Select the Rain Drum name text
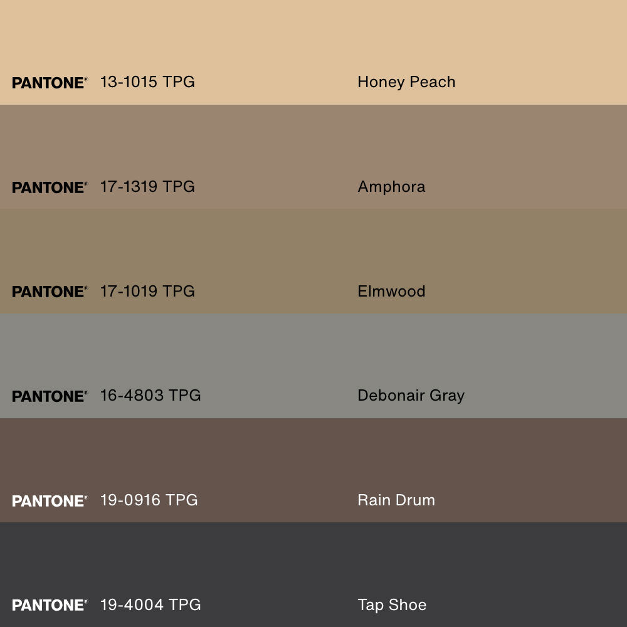This screenshot has width=627, height=627. click(x=396, y=500)
